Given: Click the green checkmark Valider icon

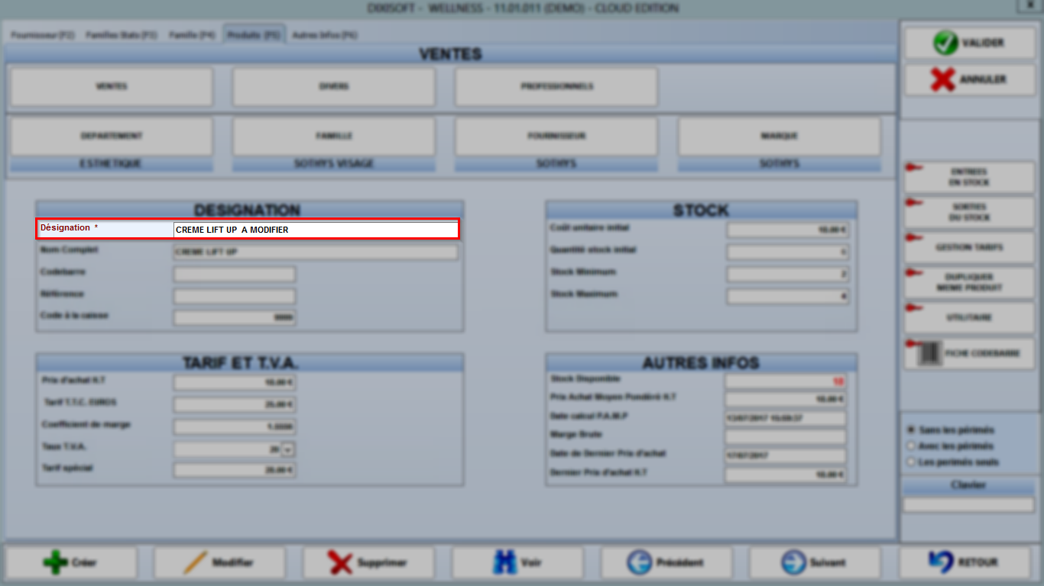Looking at the screenshot, I should point(945,43).
